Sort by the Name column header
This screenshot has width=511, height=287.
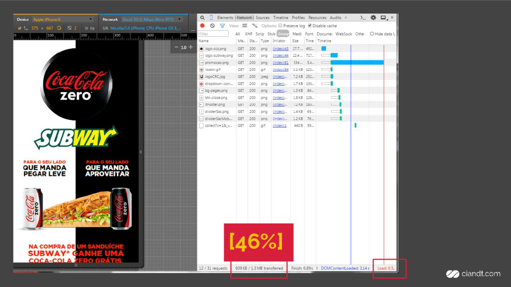pos(217,41)
